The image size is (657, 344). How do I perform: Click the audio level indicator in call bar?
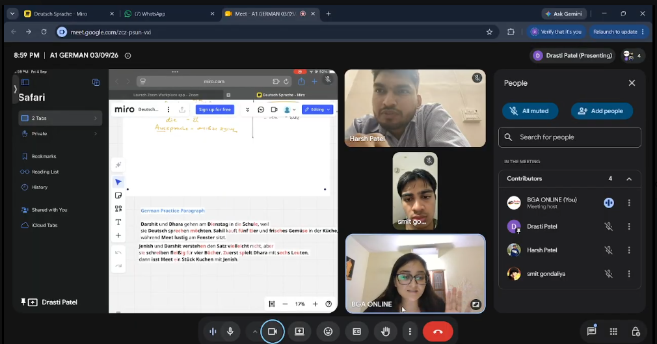213,332
